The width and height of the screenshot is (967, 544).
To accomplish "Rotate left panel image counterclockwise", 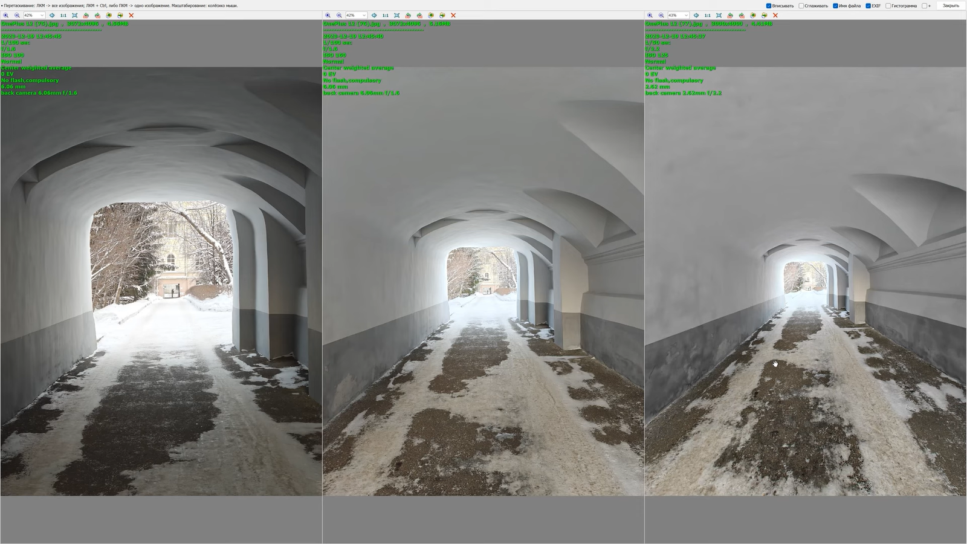I will (x=86, y=15).
